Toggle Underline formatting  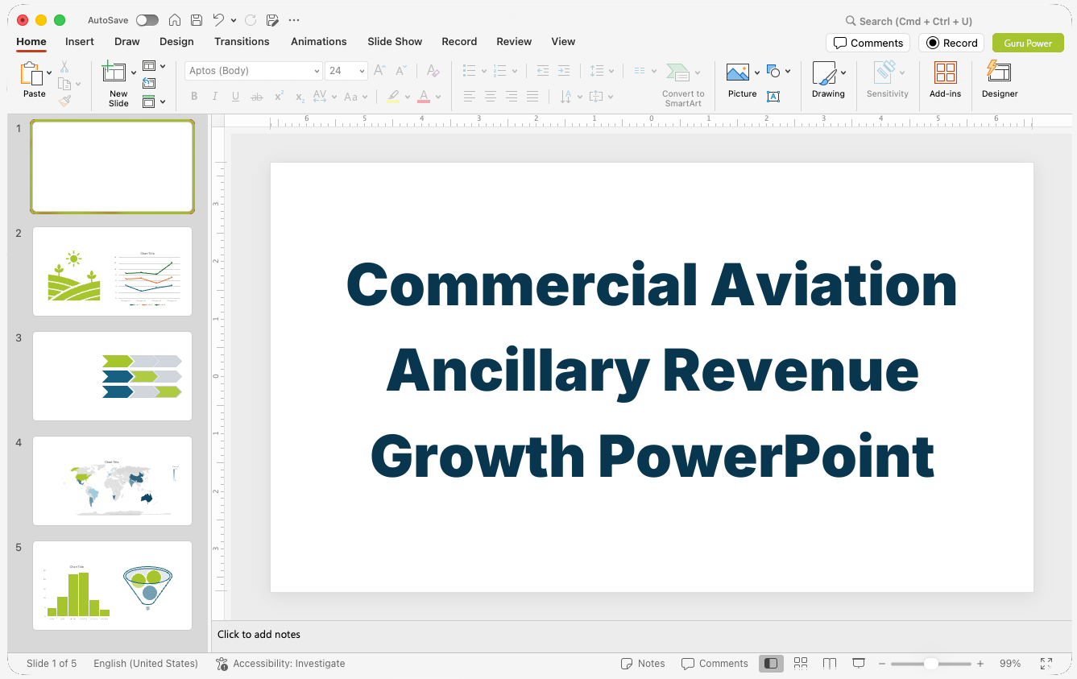pyautogui.click(x=235, y=97)
